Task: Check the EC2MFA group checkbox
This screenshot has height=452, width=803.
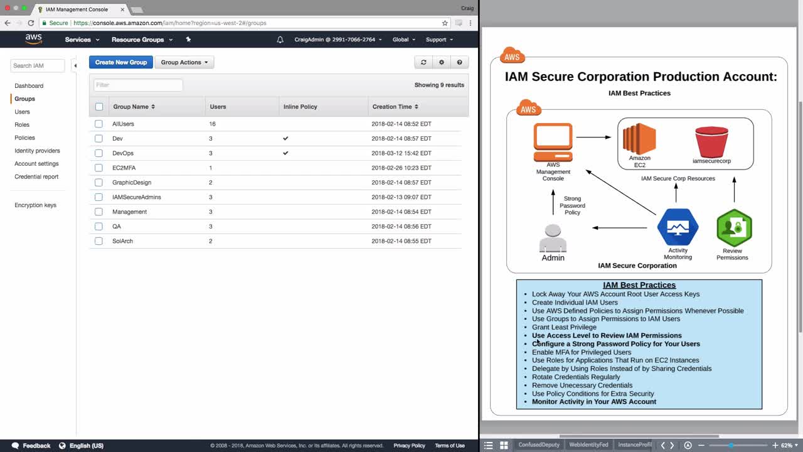Action: coord(98,168)
